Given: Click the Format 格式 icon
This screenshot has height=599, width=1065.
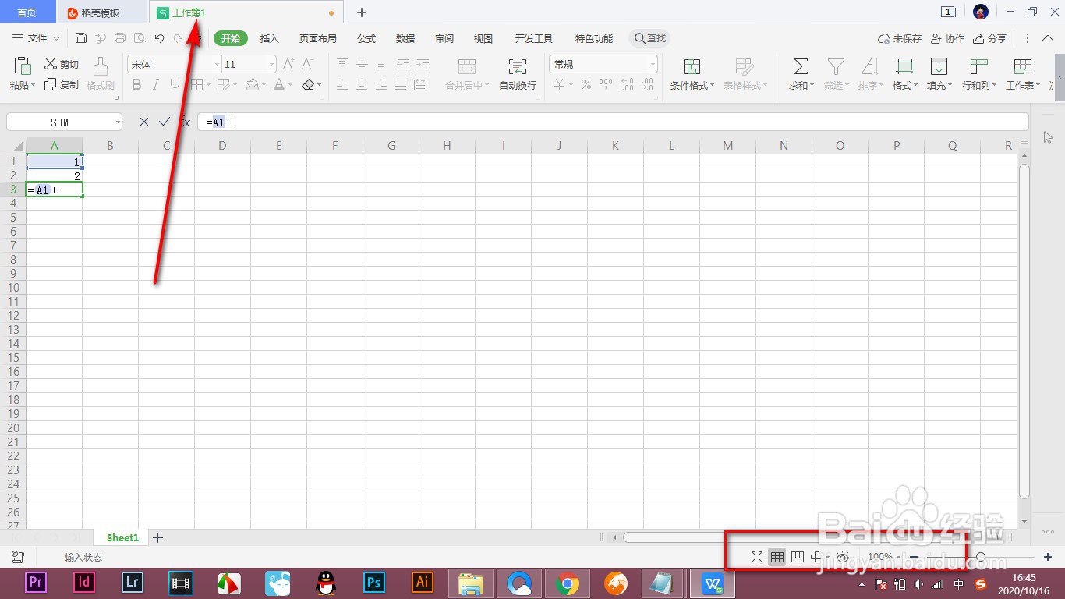Looking at the screenshot, I should [x=904, y=66].
